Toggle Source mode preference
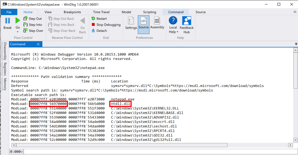298x155 pixels. [x=143, y=25]
